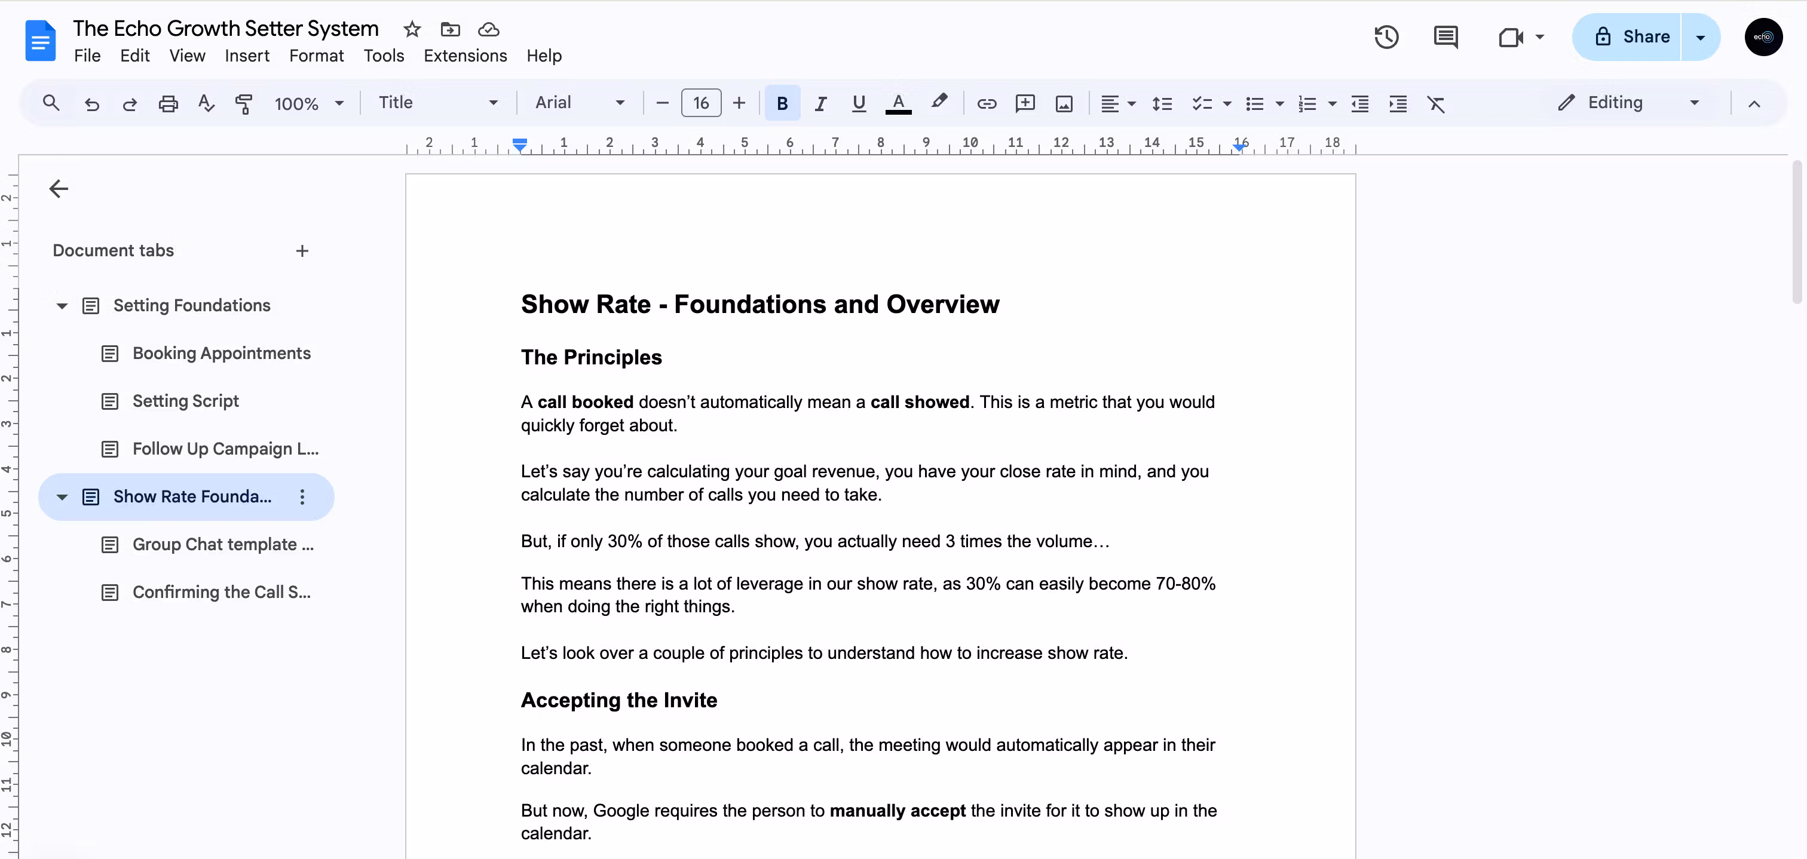Screen dimensions: 1807x859
Task: Click the insert image icon
Action: [1064, 104]
